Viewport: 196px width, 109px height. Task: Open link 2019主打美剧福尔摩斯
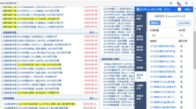pyautogui.click(x=163, y=77)
